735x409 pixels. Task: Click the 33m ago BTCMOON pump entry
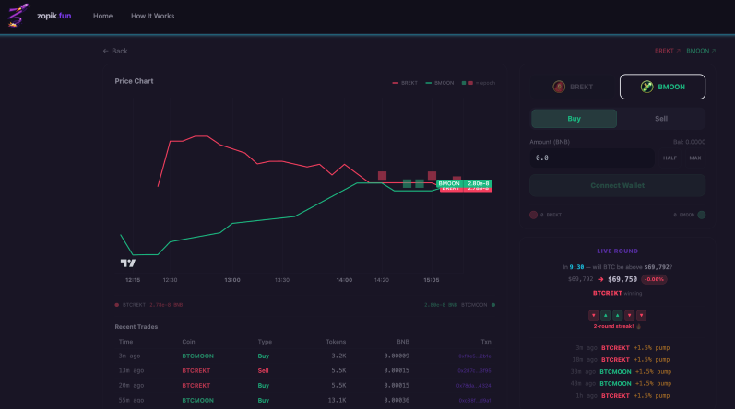[x=621, y=371]
